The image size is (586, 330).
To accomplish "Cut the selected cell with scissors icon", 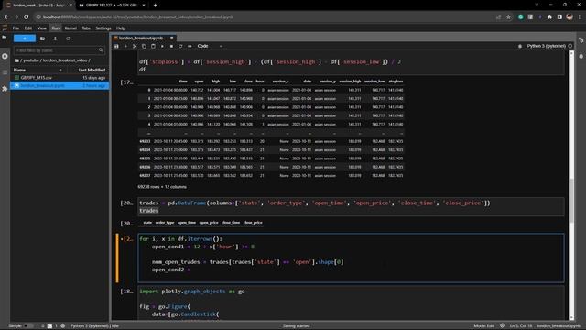I will pyautogui.click(x=135, y=46).
